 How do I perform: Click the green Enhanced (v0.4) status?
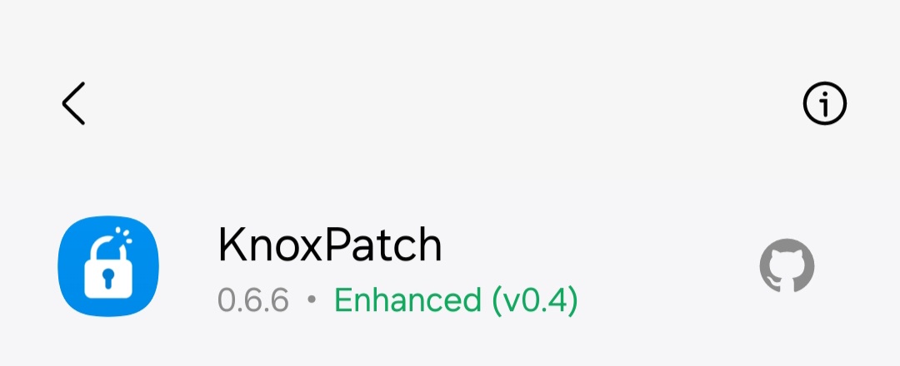tap(457, 301)
